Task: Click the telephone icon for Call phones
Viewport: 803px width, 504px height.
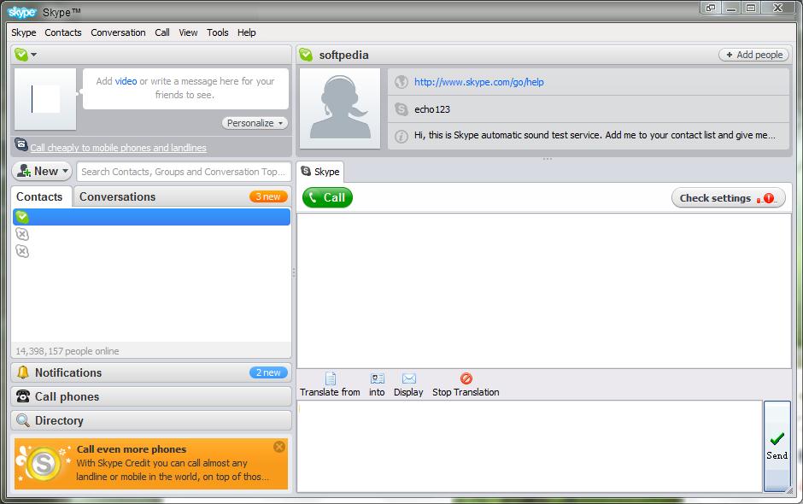Action: tap(23, 396)
